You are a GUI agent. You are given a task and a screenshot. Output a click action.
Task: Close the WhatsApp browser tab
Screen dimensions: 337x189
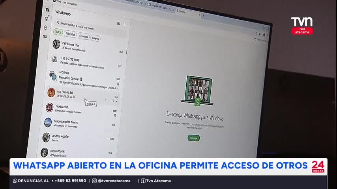[x=199, y=15]
